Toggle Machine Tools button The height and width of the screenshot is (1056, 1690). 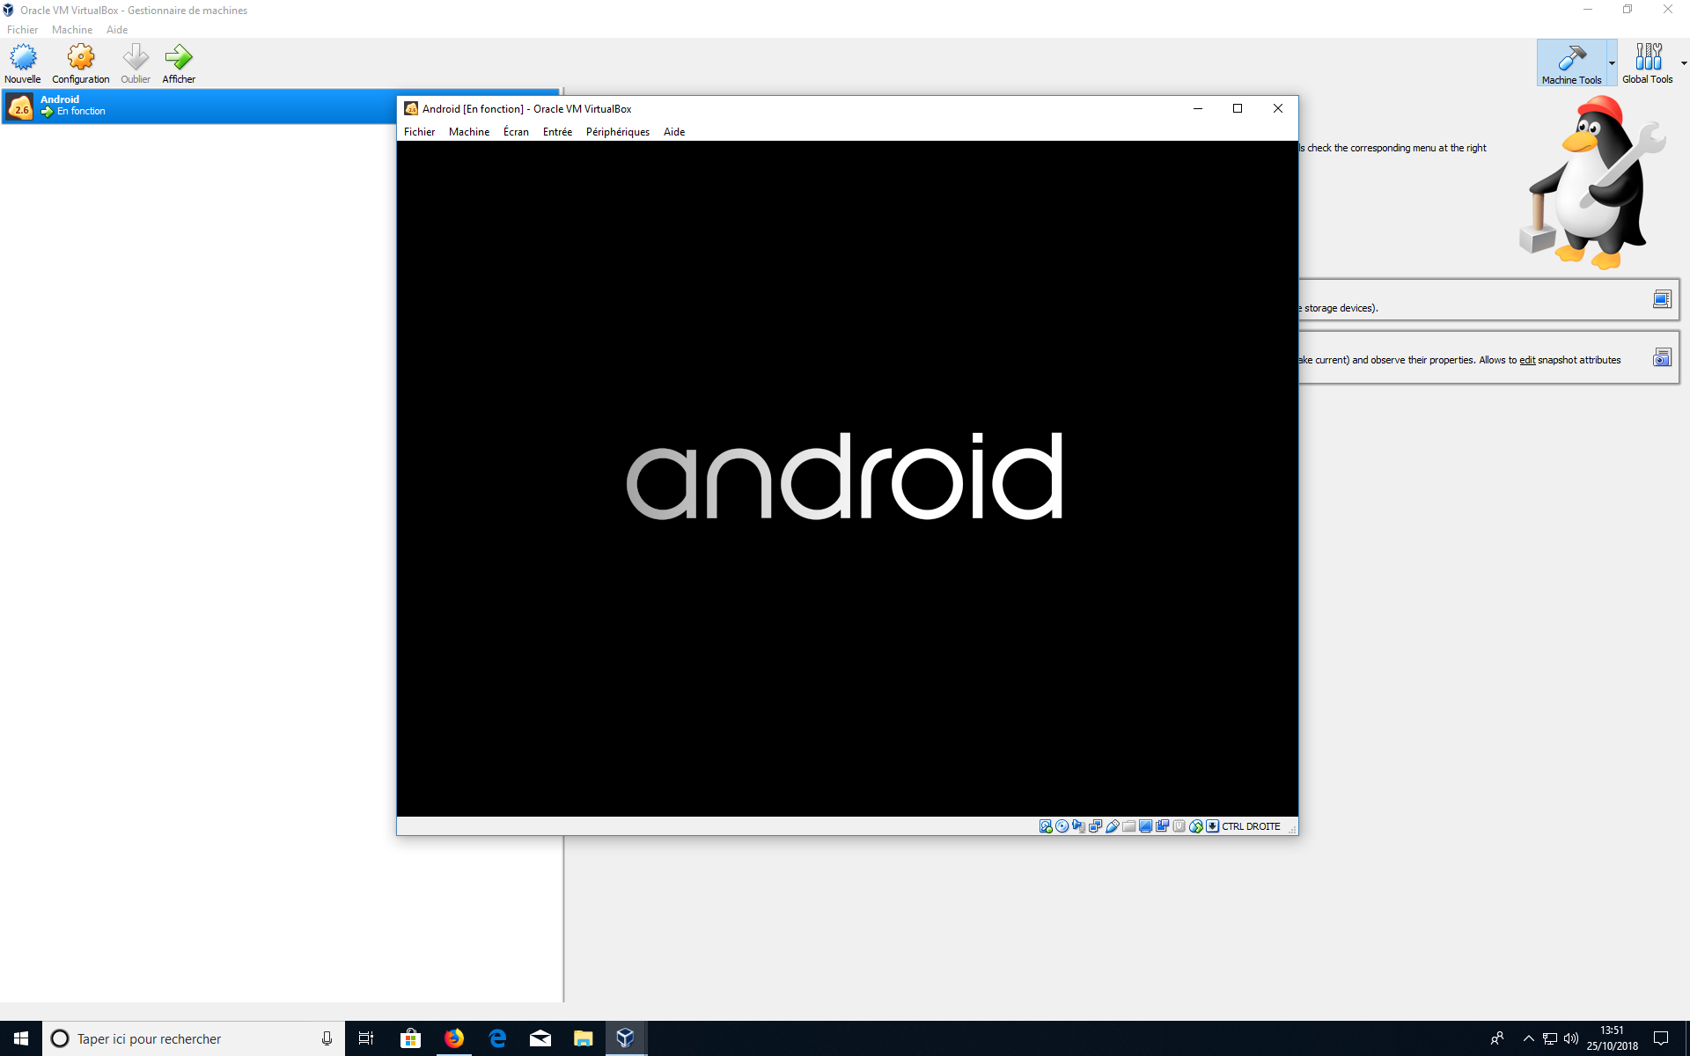click(1571, 62)
